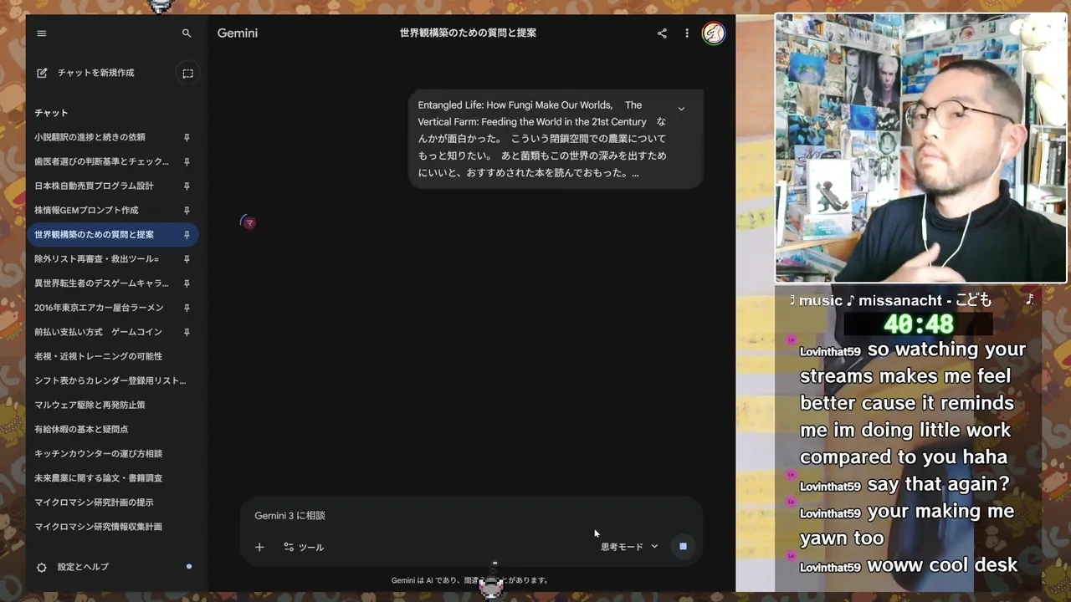Click conversation title 世界観構築のための質問と提案
1071x602 pixels.
[x=468, y=33]
